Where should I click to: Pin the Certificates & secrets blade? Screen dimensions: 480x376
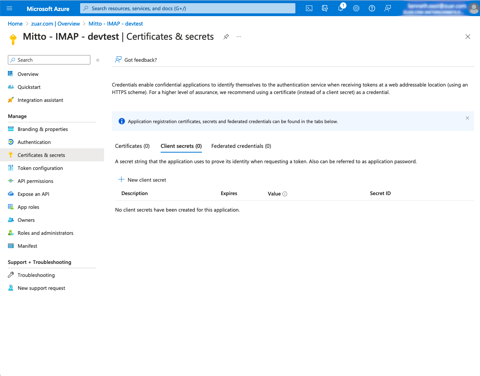(226, 37)
